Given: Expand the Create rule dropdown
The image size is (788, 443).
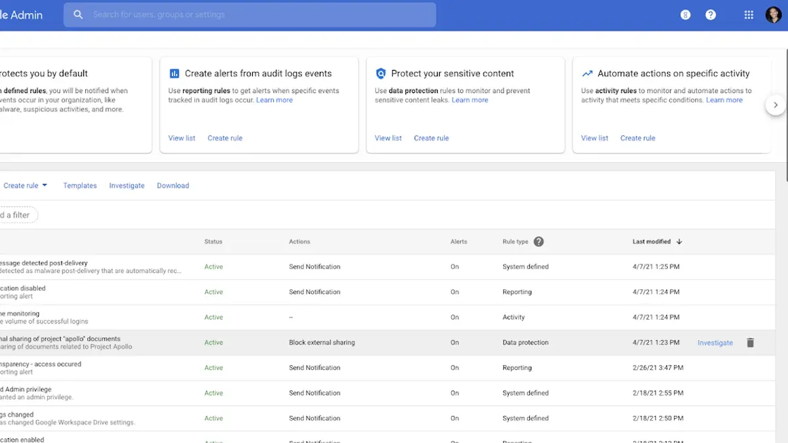Looking at the screenshot, I should point(25,186).
